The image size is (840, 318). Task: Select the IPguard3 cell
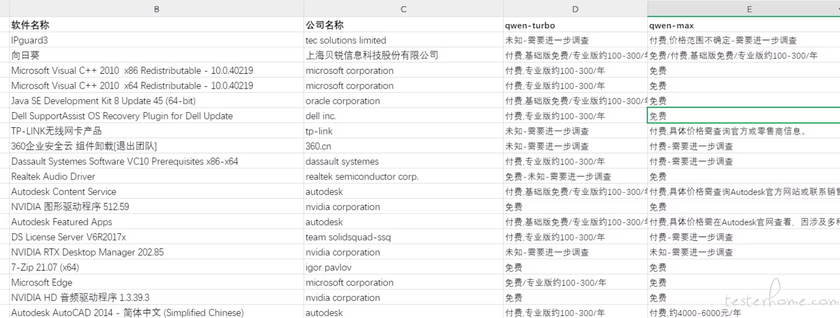156,40
